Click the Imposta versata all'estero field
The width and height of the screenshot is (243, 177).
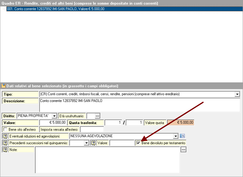point(92,130)
